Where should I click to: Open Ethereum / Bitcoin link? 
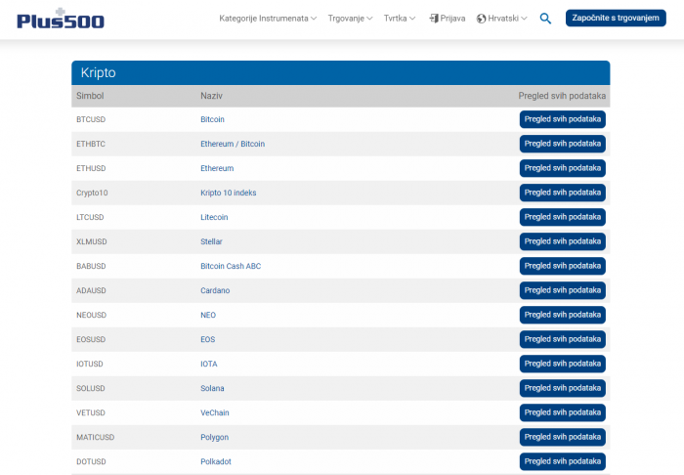[233, 144]
